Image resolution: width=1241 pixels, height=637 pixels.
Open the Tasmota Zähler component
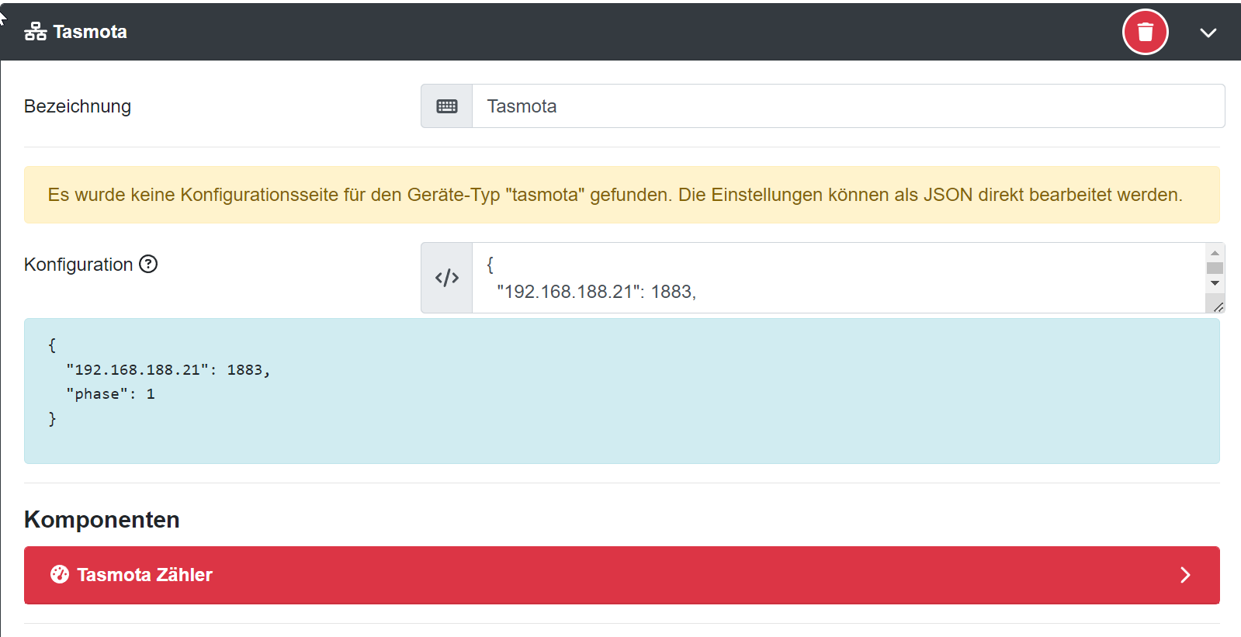click(x=622, y=575)
